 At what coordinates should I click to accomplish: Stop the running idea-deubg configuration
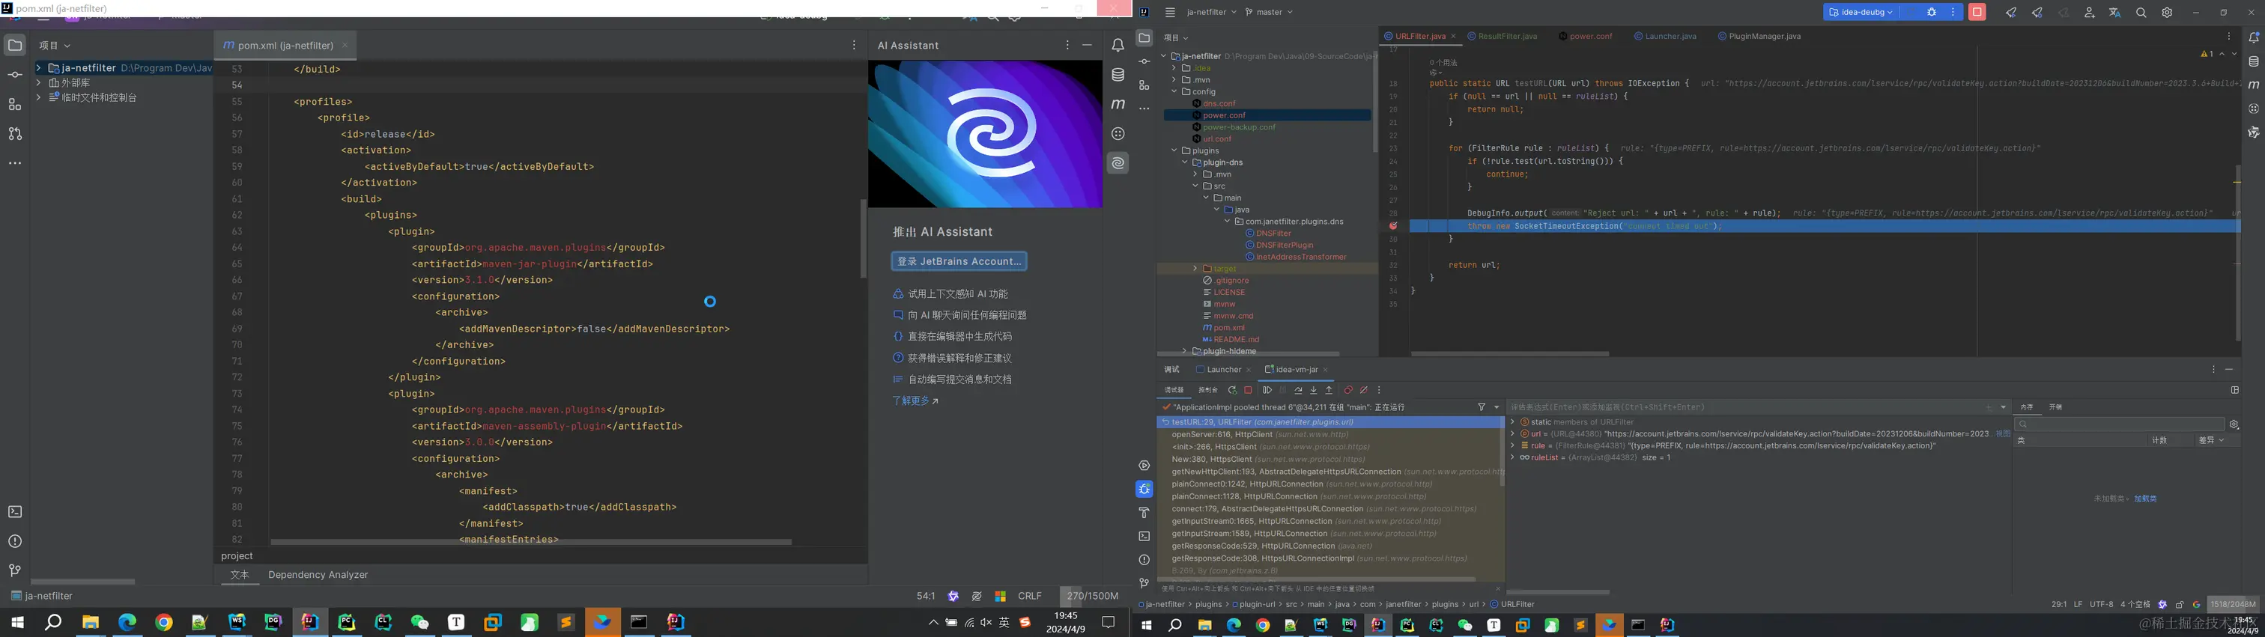pos(1977,12)
